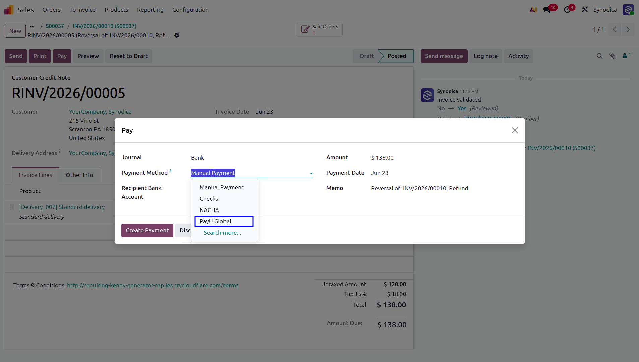Image resolution: width=639 pixels, height=362 pixels.
Task: Close the Pay dialog with the X
Action: pyautogui.click(x=515, y=130)
